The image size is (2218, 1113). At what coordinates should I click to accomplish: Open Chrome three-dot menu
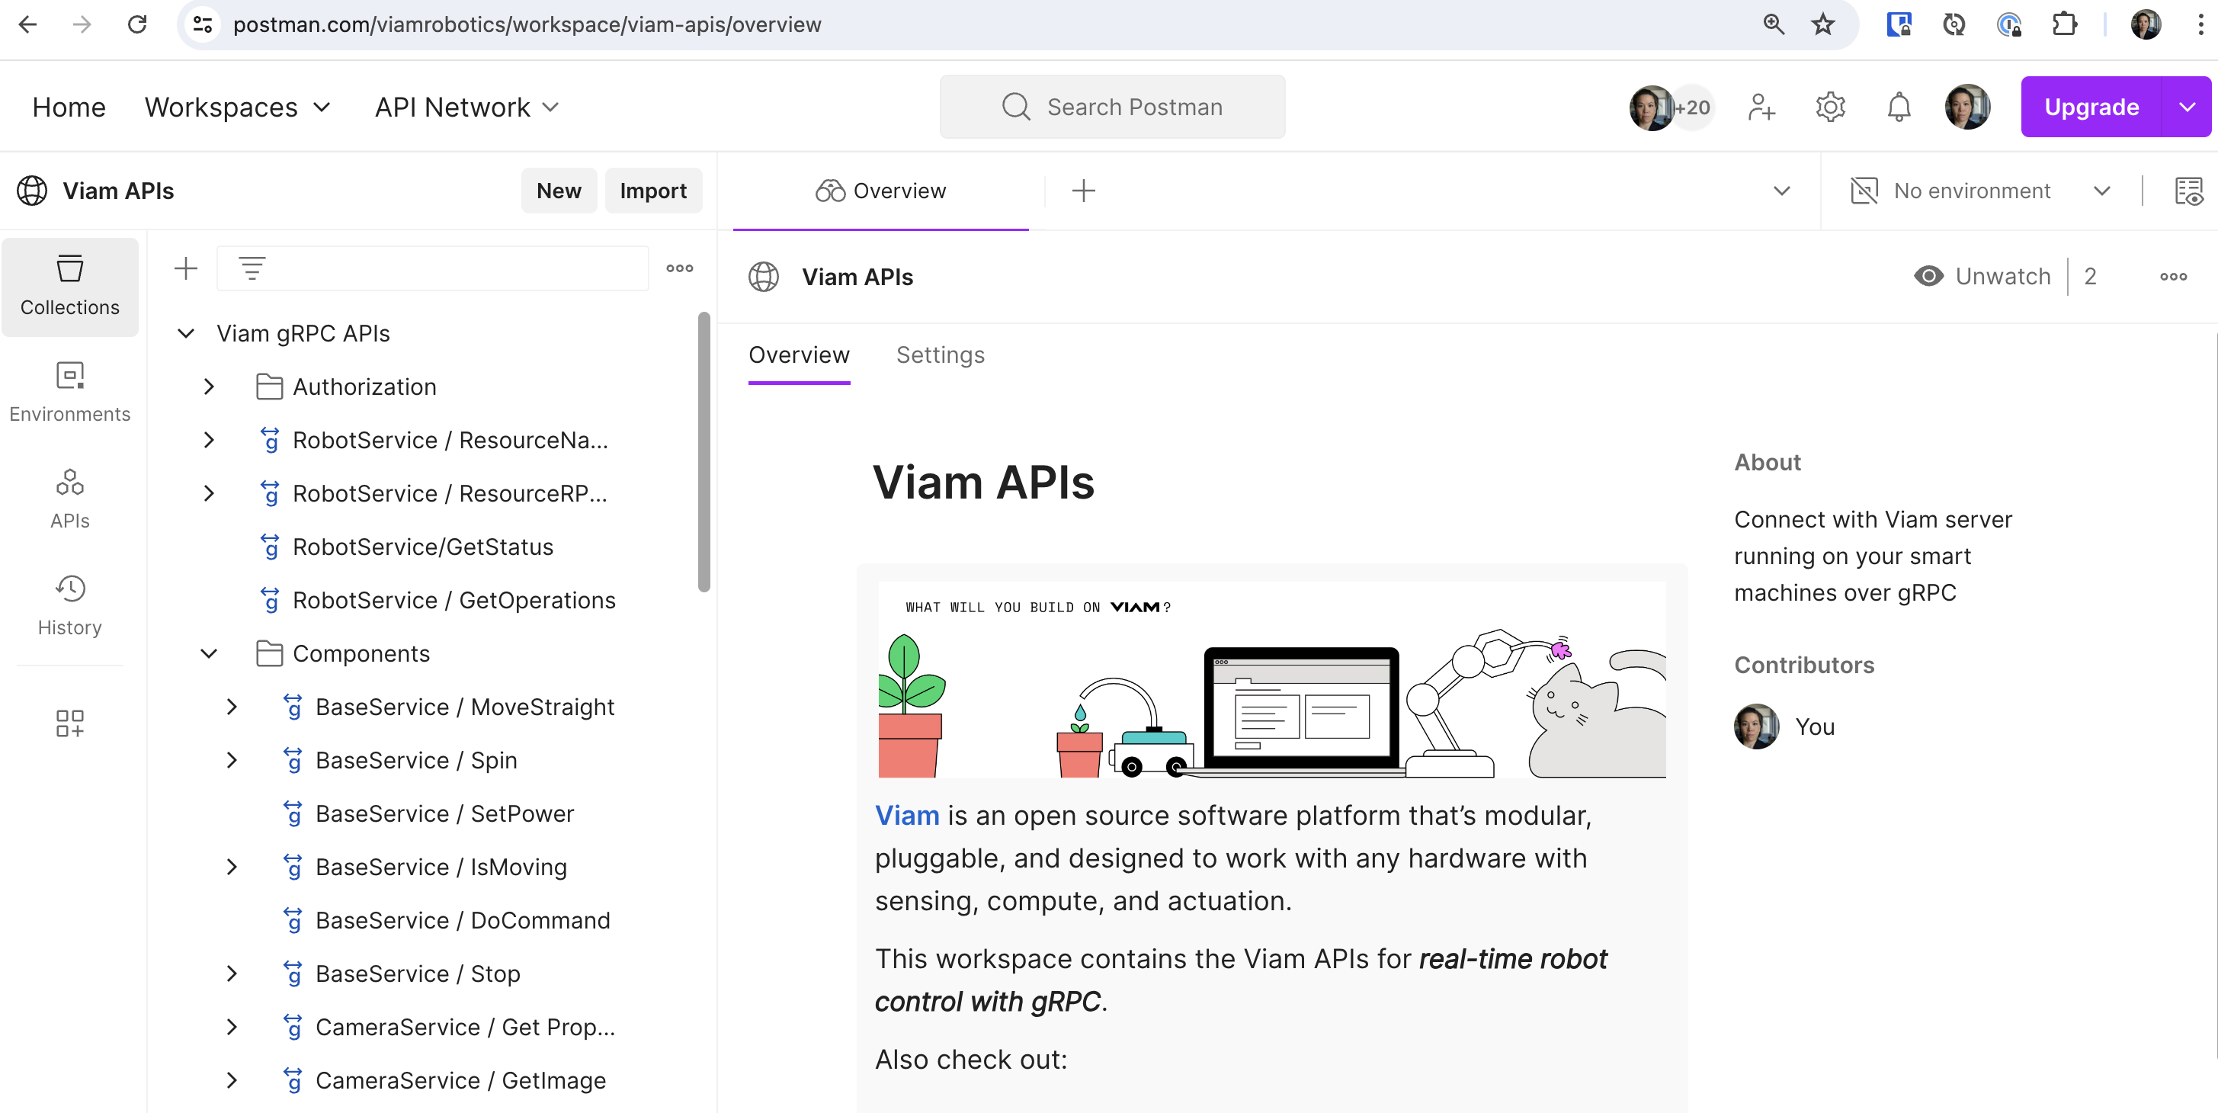2200,24
